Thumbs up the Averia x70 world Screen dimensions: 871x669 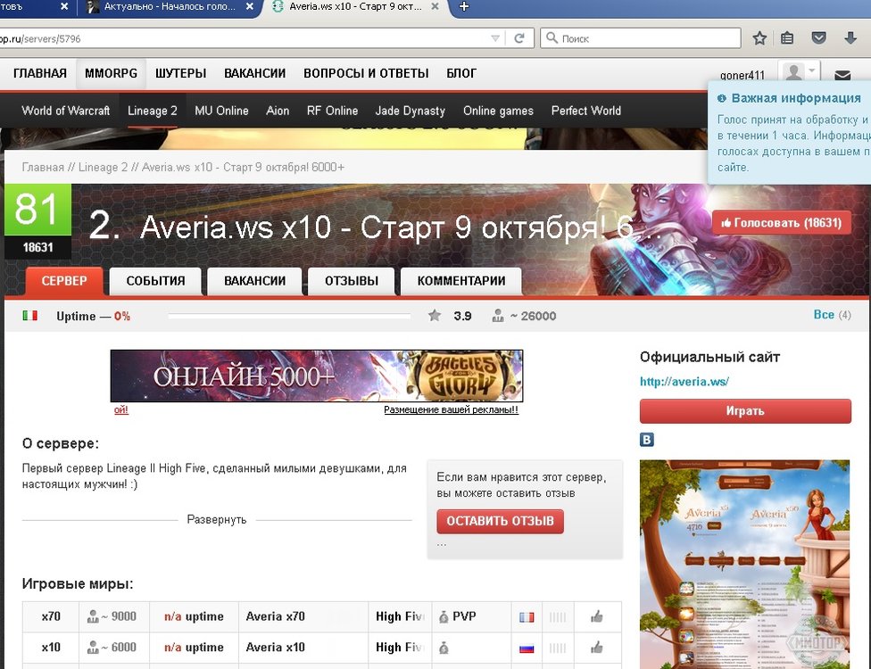(x=596, y=616)
